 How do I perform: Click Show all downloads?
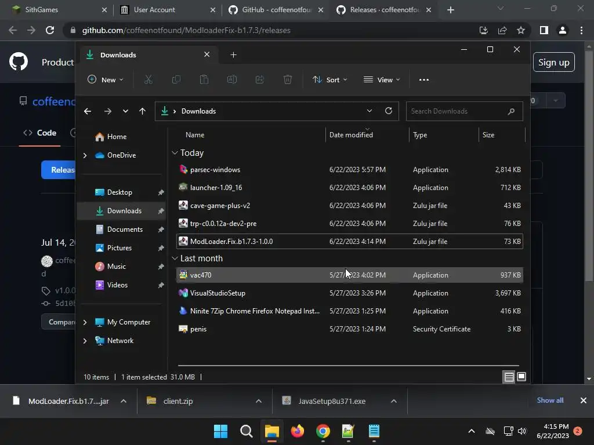pos(550,400)
